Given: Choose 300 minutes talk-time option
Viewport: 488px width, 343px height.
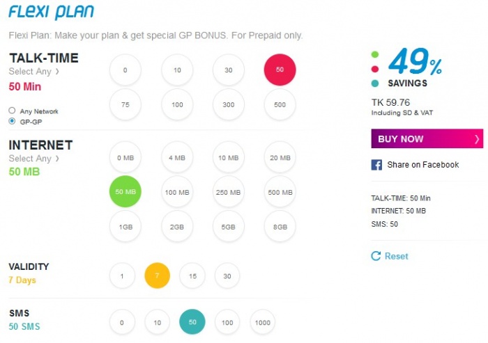Looking at the screenshot, I should (x=229, y=104).
